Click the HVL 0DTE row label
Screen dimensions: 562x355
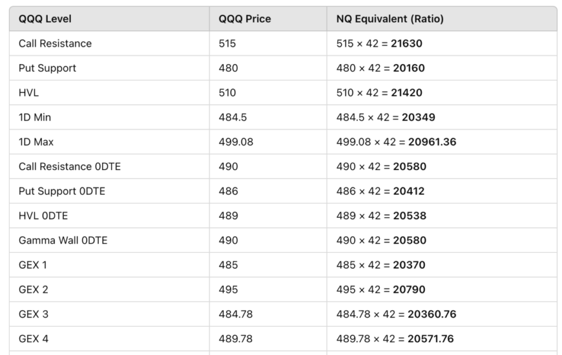tap(43, 216)
